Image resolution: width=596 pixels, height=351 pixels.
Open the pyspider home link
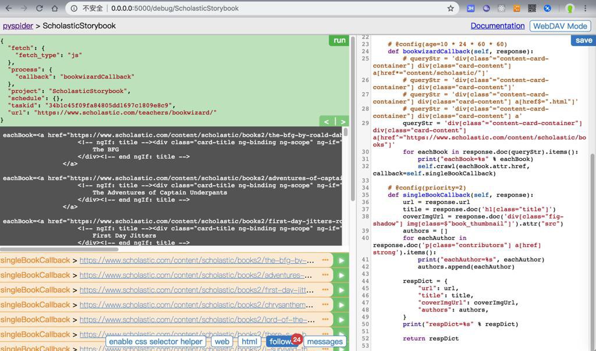pos(18,26)
